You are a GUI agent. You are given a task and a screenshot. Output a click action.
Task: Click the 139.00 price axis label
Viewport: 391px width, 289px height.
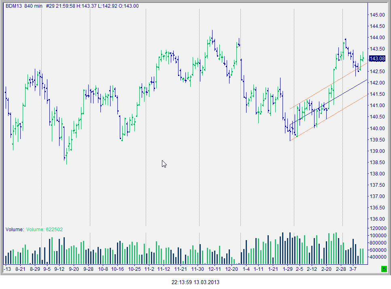pyautogui.click(x=377, y=151)
